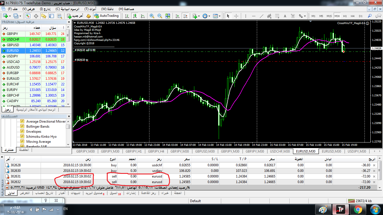Open the chat bubbles icon
Image resolution: width=383 pixels, height=215 pixels.
click(x=378, y=16)
